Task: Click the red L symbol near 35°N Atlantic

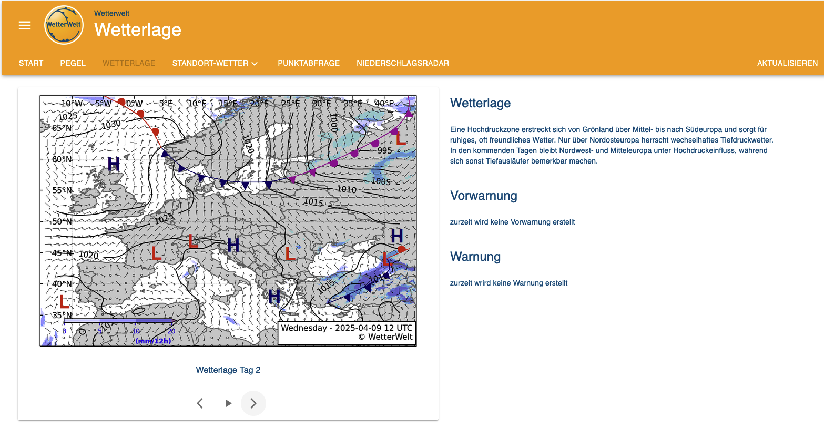Action: pos(64,302)
